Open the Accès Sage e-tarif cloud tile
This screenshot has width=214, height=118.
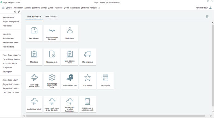click(x=34, y=104)
